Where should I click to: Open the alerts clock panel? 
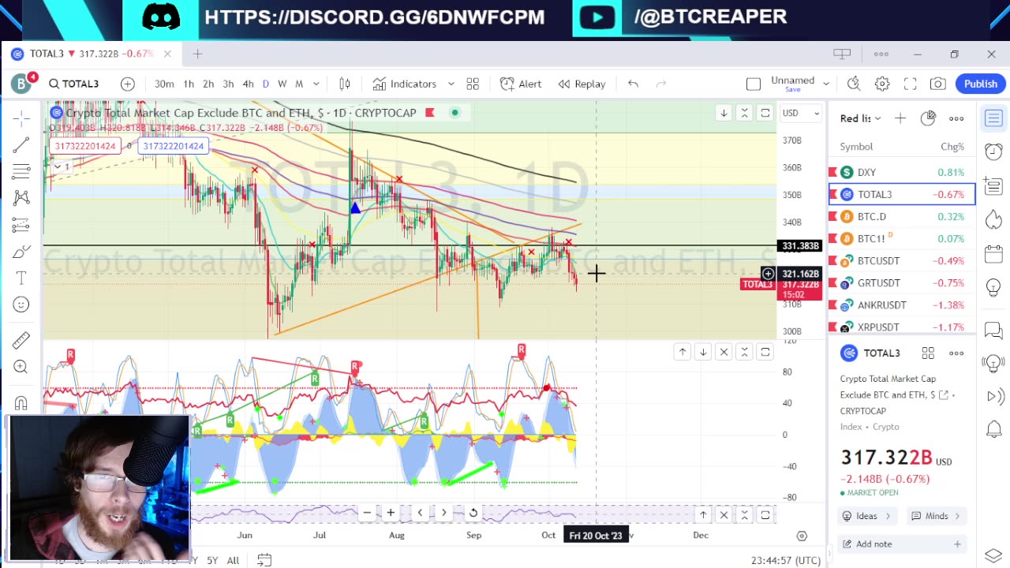click(x=993, y=152)
